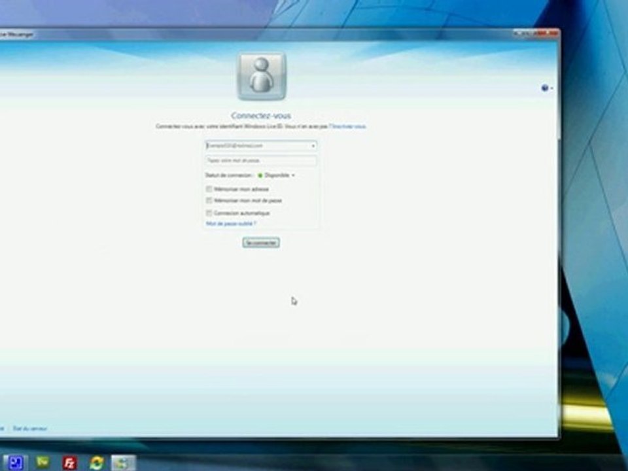Check 'Mémoriser mon adresse' box
This screenshot has width=628, height=471.
coord(209,188)
